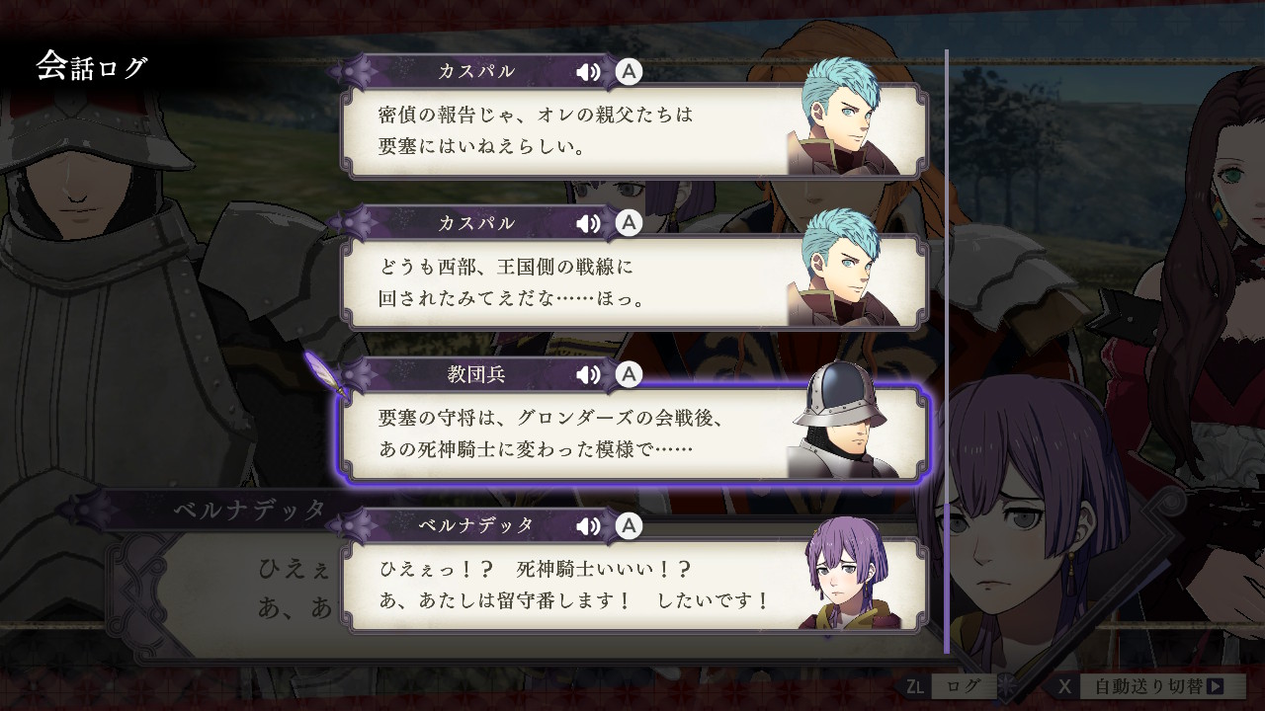Select the ひええっ！？ dialogue entry
Screen dimensions: 1265x711
pos(634,584)
